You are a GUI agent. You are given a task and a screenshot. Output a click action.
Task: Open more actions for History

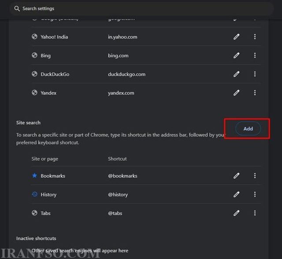[255, 194]
